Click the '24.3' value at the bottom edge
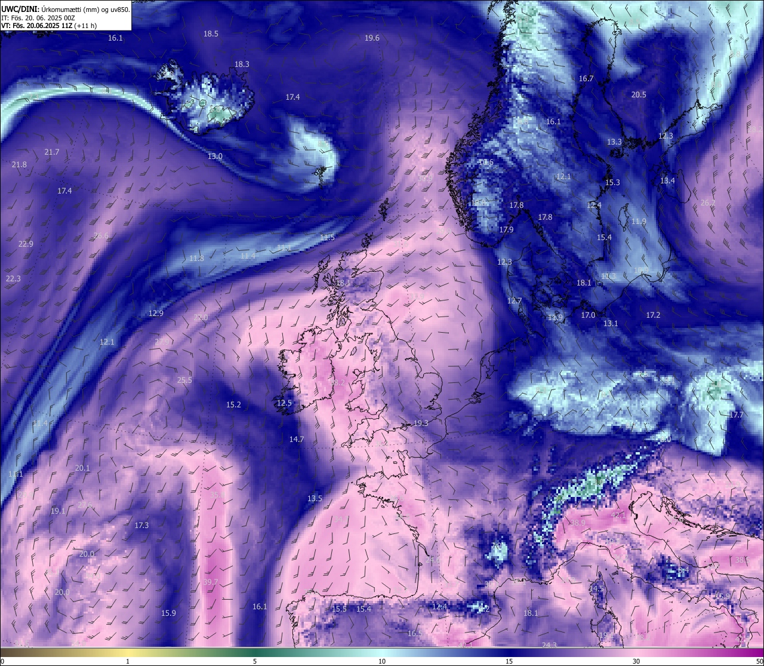The image size is (764, 666). tap(549, 645)
